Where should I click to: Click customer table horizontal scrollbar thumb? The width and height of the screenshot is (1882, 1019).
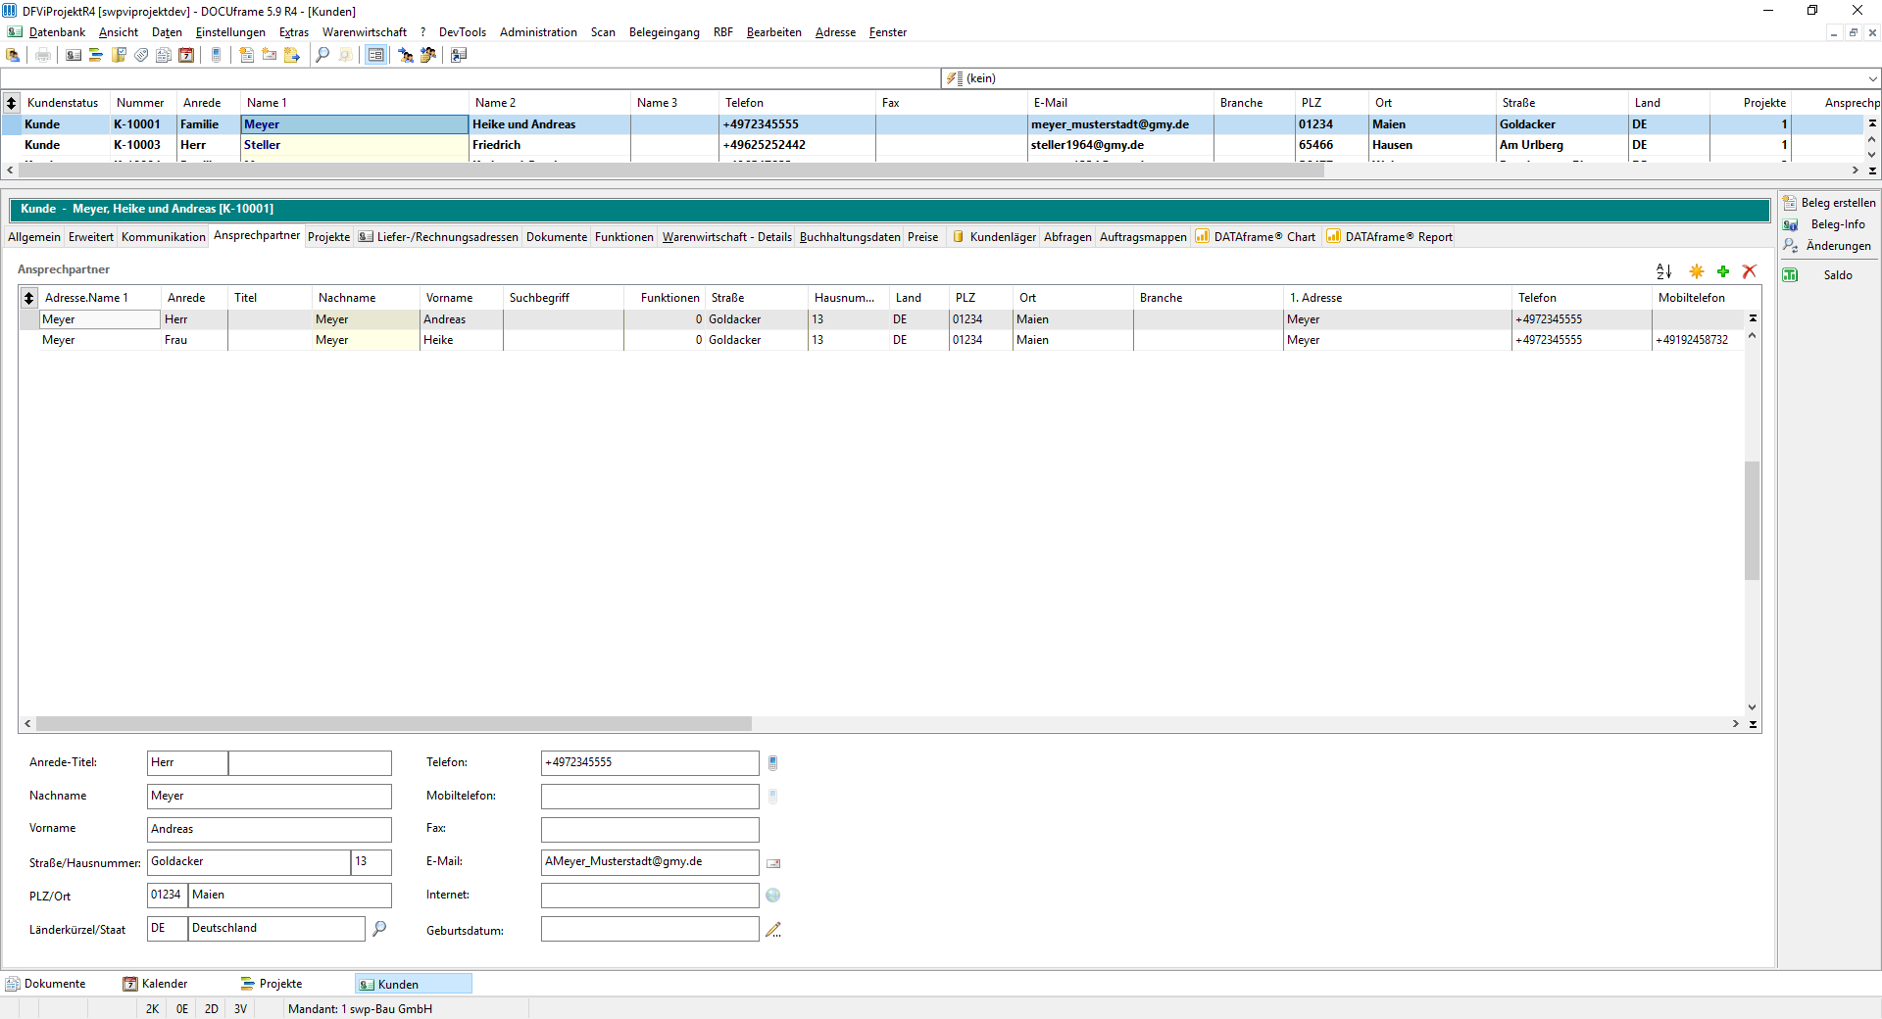[x=670, y=170]
